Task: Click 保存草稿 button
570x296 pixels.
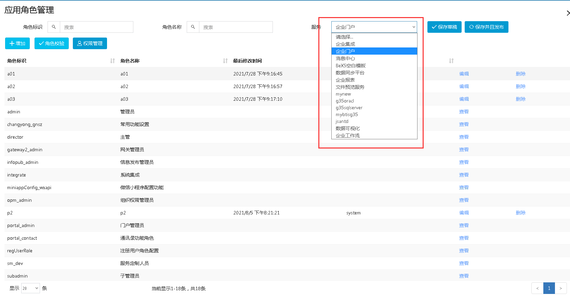Action: click(444, 27)
